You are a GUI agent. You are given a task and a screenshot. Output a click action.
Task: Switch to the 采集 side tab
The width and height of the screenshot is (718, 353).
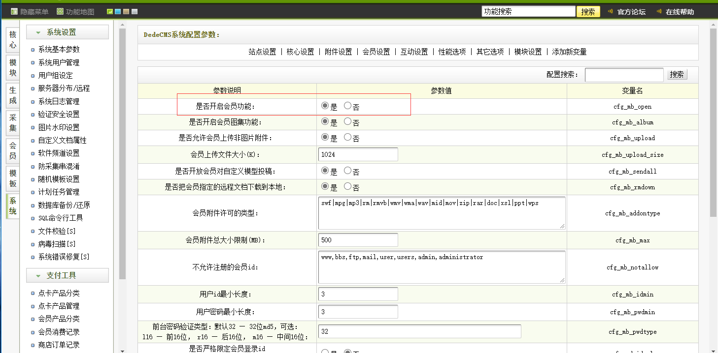click(x=13, y=123)
